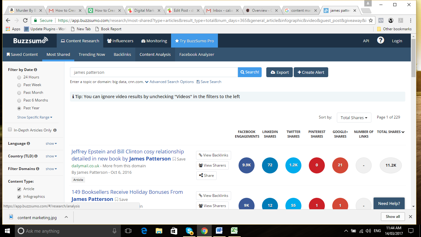This screenshot has height=237, width=421.
Task: Click the In-Depth Articles info icon
Action: click(55, 130)
